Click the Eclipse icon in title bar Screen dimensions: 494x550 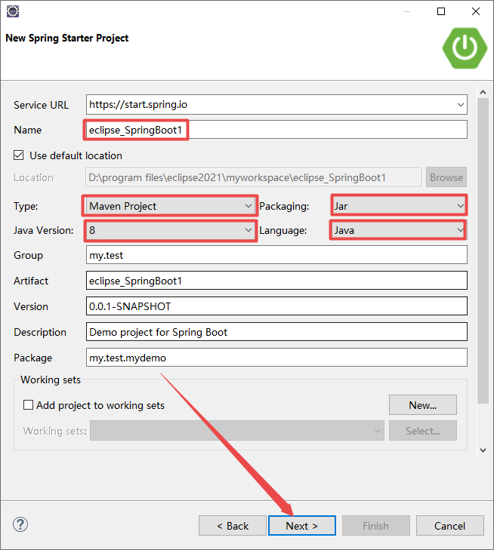tap(13, 11)
